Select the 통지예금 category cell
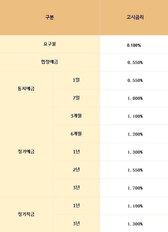168x232 pixels. tap(26, 89)
